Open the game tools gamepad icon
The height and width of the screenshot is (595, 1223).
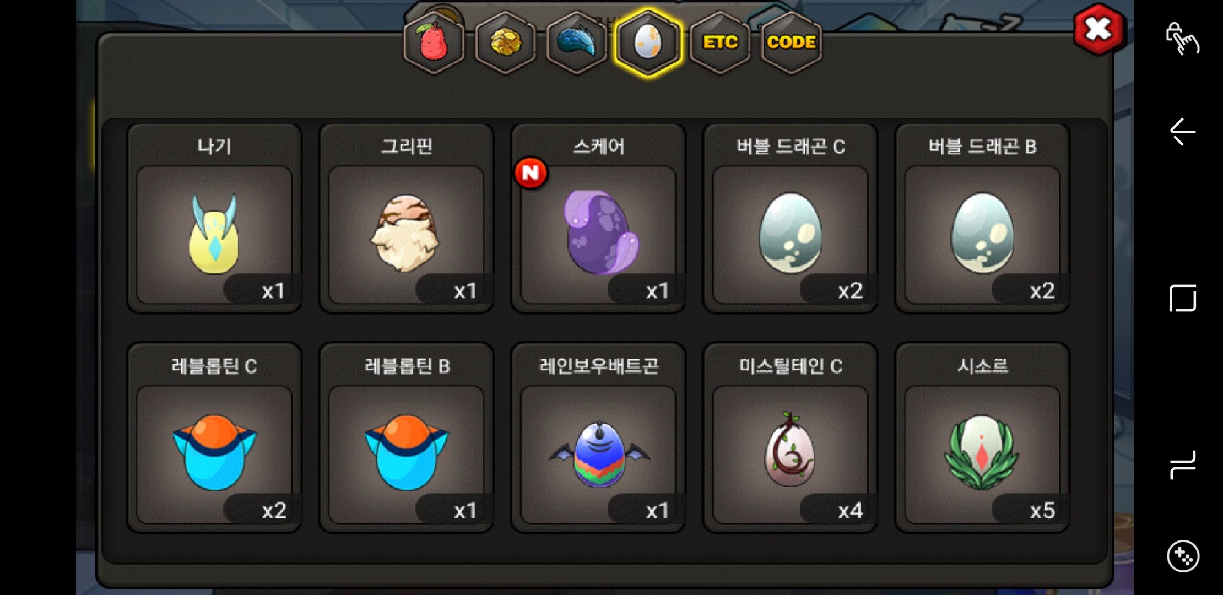(1183, 556)
